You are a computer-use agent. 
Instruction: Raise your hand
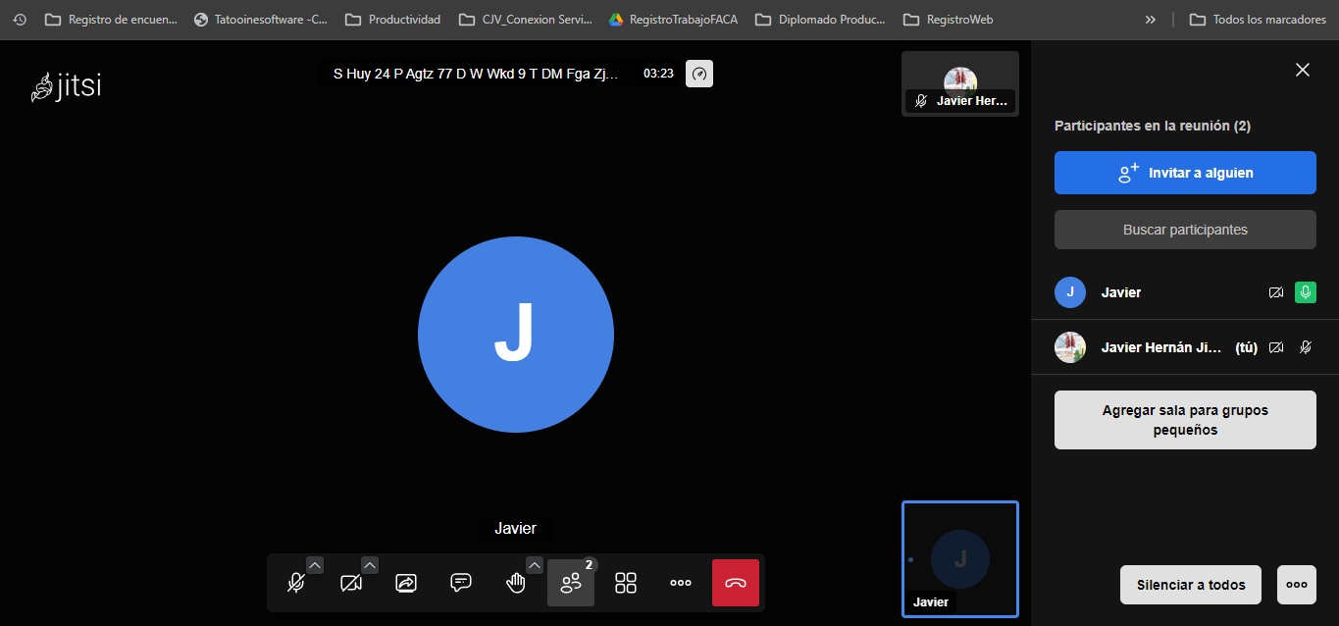[516, 583]
